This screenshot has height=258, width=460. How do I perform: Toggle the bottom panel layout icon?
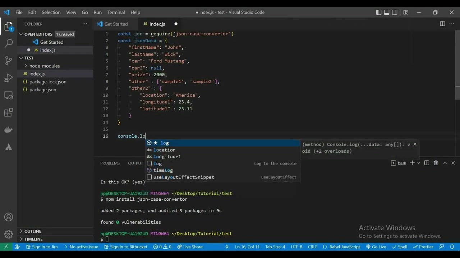(387, 12)
